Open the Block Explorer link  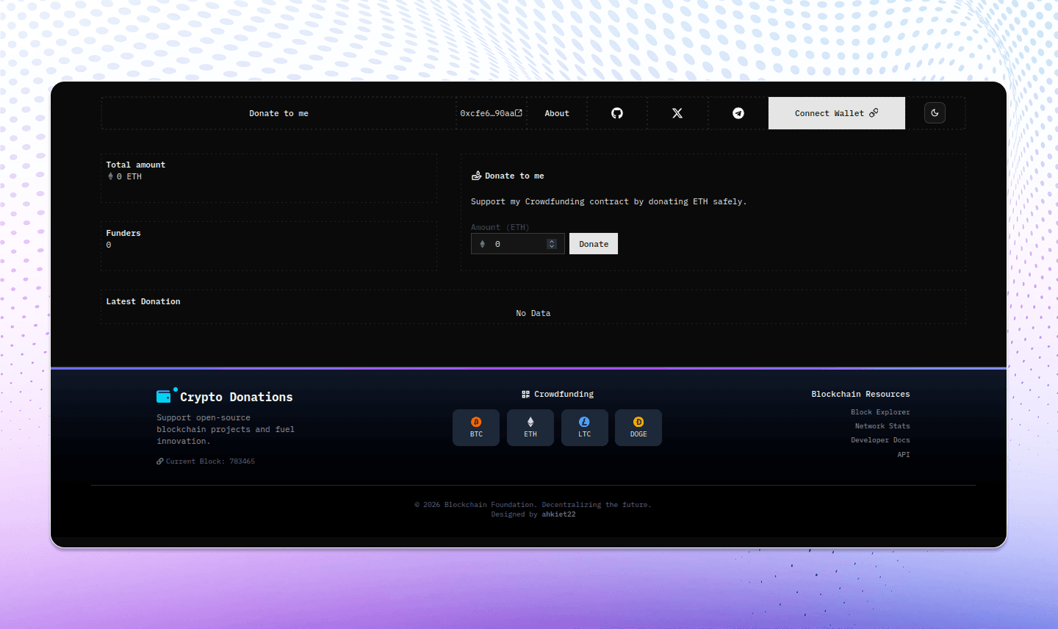click(x=880, y=412)
